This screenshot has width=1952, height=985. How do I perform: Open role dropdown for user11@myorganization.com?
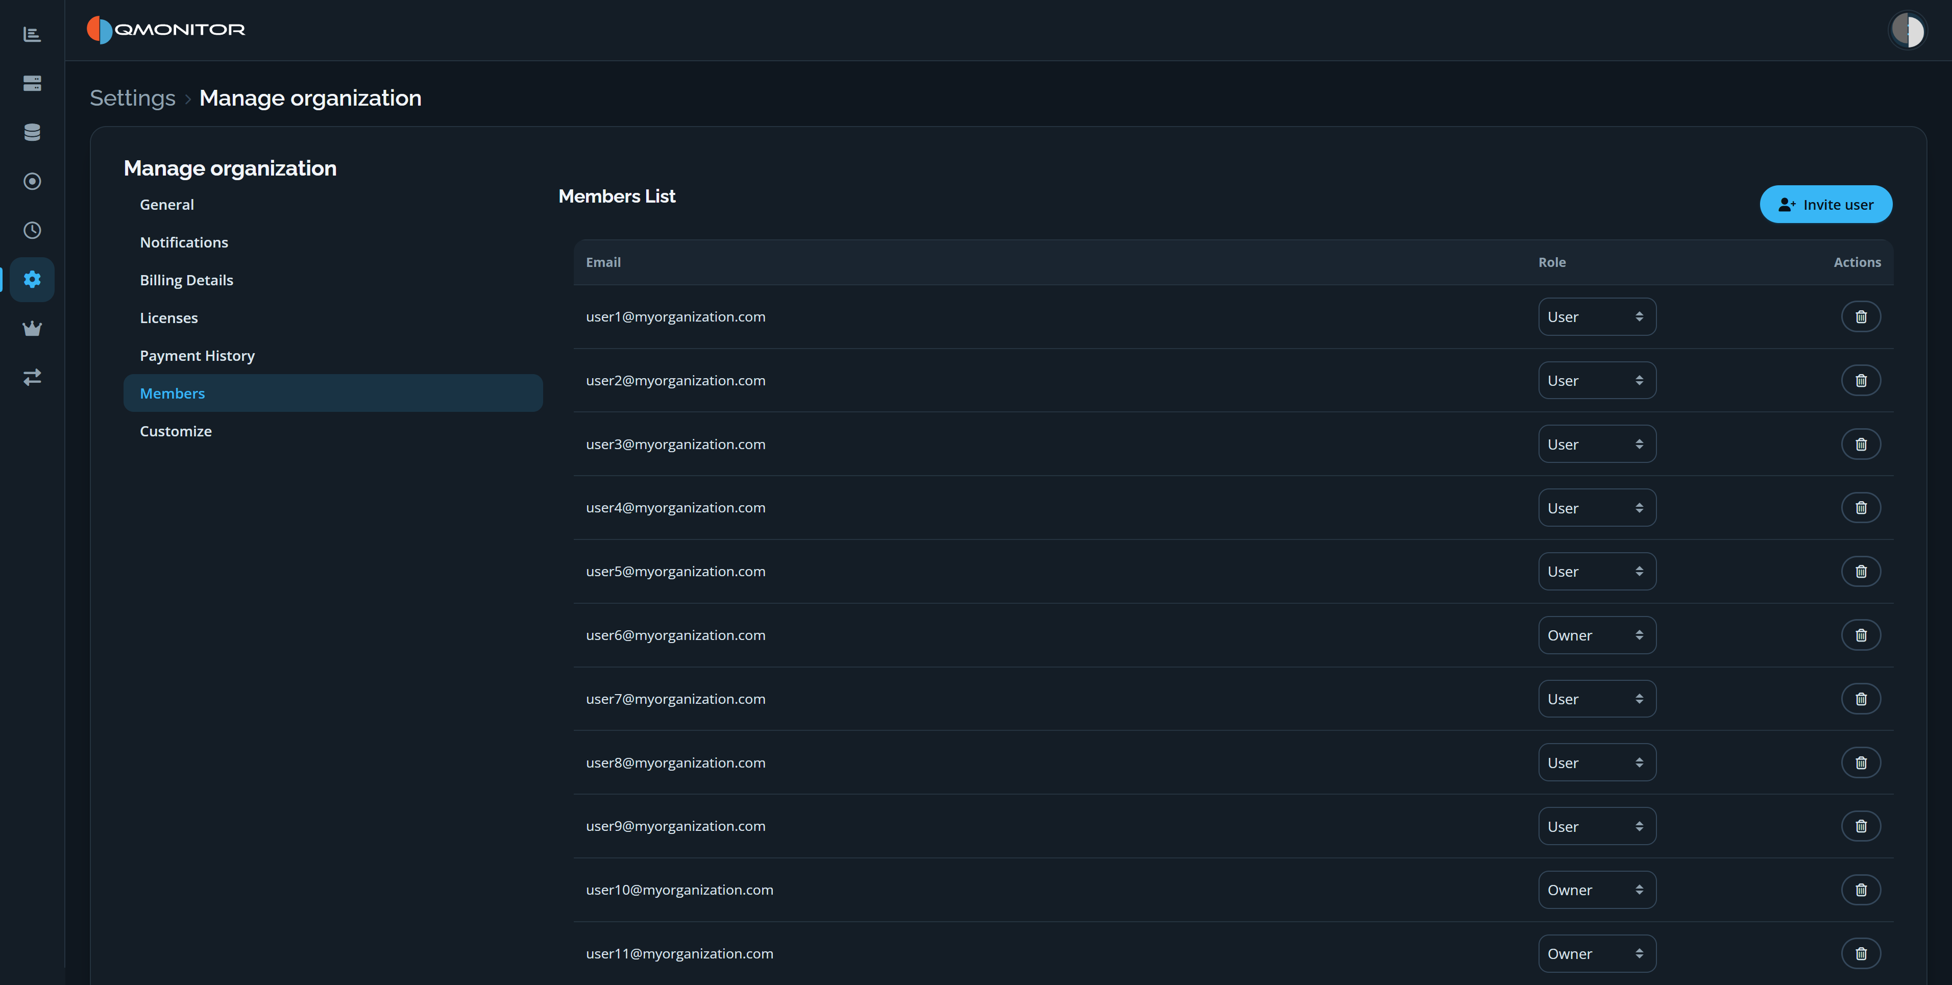point(1597,953)
